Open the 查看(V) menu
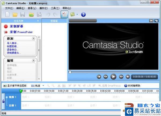This screenshot has height=116, width=161. 32,8
